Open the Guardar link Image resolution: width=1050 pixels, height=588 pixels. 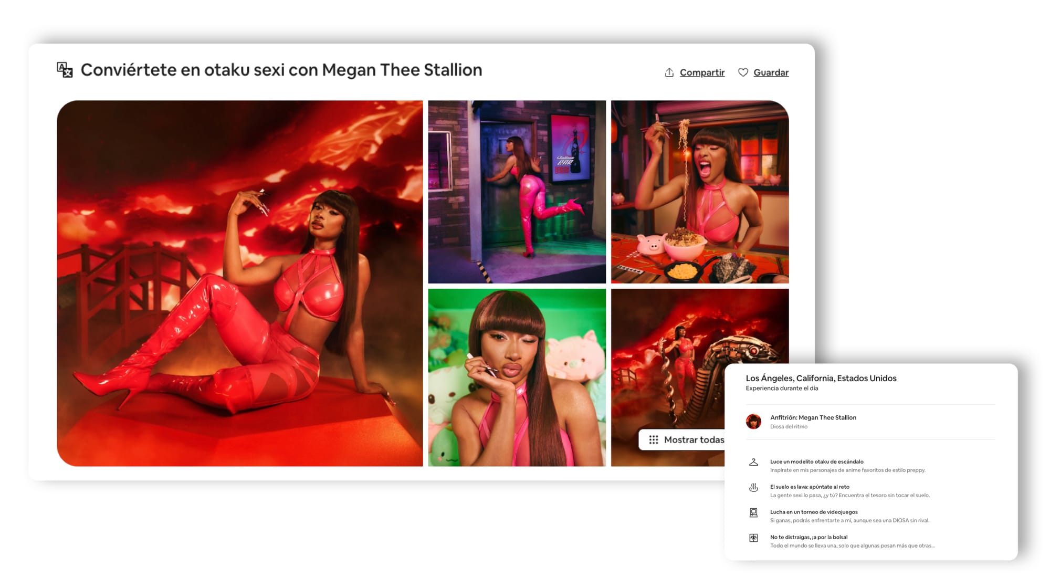click(771, 72)
